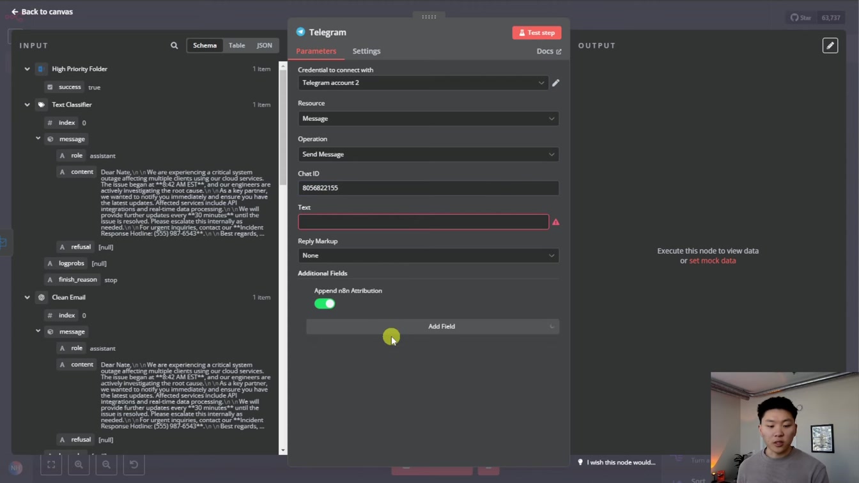The height and width of the screenshot is (483, 859).
Task: Select the success boolean field
Action: [x=65, y=87]
